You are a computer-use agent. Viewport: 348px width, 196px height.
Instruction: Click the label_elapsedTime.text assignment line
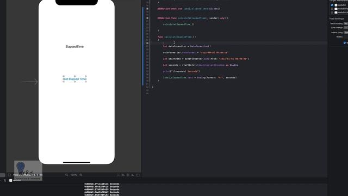pos(200,77)
